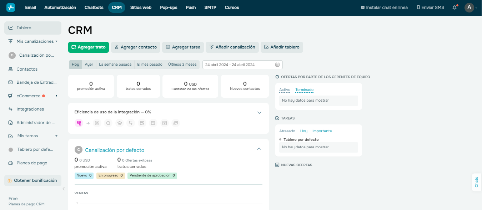This screenshot has width=482, height=210.
Task: Expand Eficiencia de uso de la integración
Action: tap(259, 112)
